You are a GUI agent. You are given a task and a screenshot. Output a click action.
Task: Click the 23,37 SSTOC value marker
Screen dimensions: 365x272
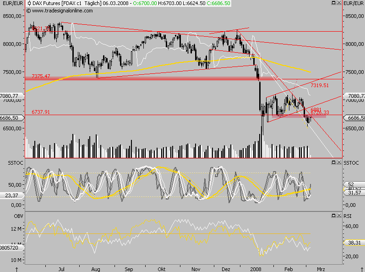pyautogui.click(x=11, y=195)
